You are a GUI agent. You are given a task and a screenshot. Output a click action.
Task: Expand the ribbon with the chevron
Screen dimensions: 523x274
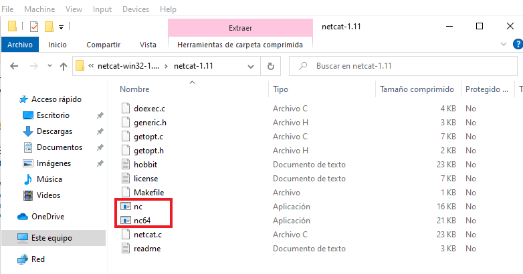(x=504, y=44)
